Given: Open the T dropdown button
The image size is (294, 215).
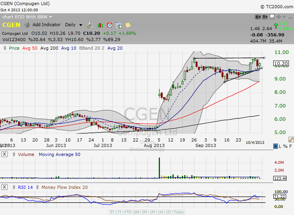Looking at the screenshot, I should 265,17.
